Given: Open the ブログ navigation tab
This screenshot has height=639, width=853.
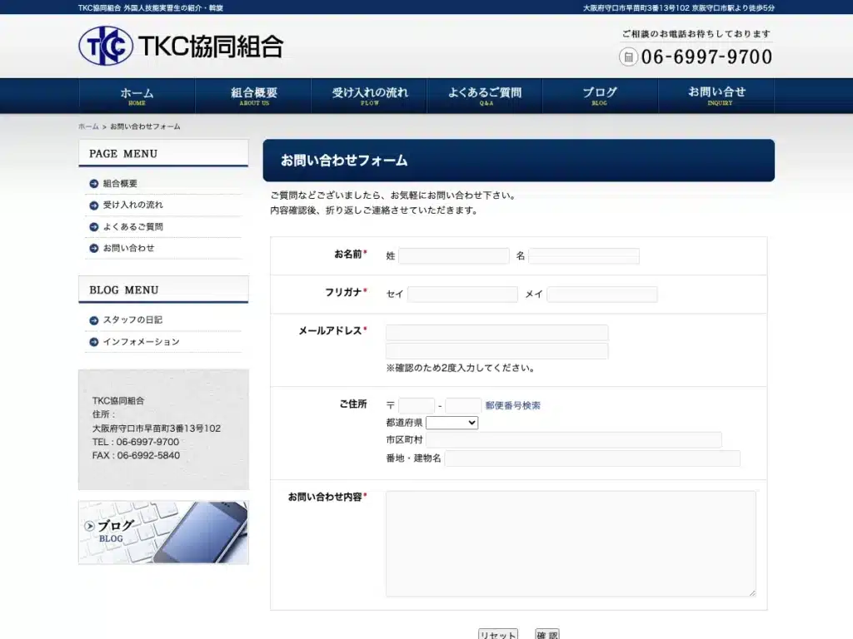Looking at the screenshot, I should point(601,96).
